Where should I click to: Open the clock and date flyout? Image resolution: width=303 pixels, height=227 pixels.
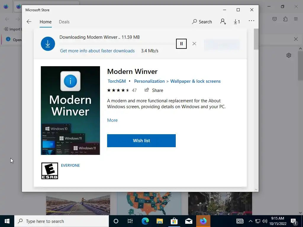278,221
